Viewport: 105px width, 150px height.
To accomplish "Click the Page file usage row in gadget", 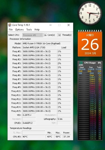I will click(90, 75).
